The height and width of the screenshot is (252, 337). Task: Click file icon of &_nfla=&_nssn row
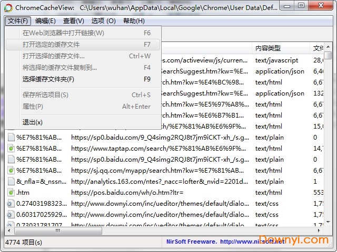[x=11, y=182]
